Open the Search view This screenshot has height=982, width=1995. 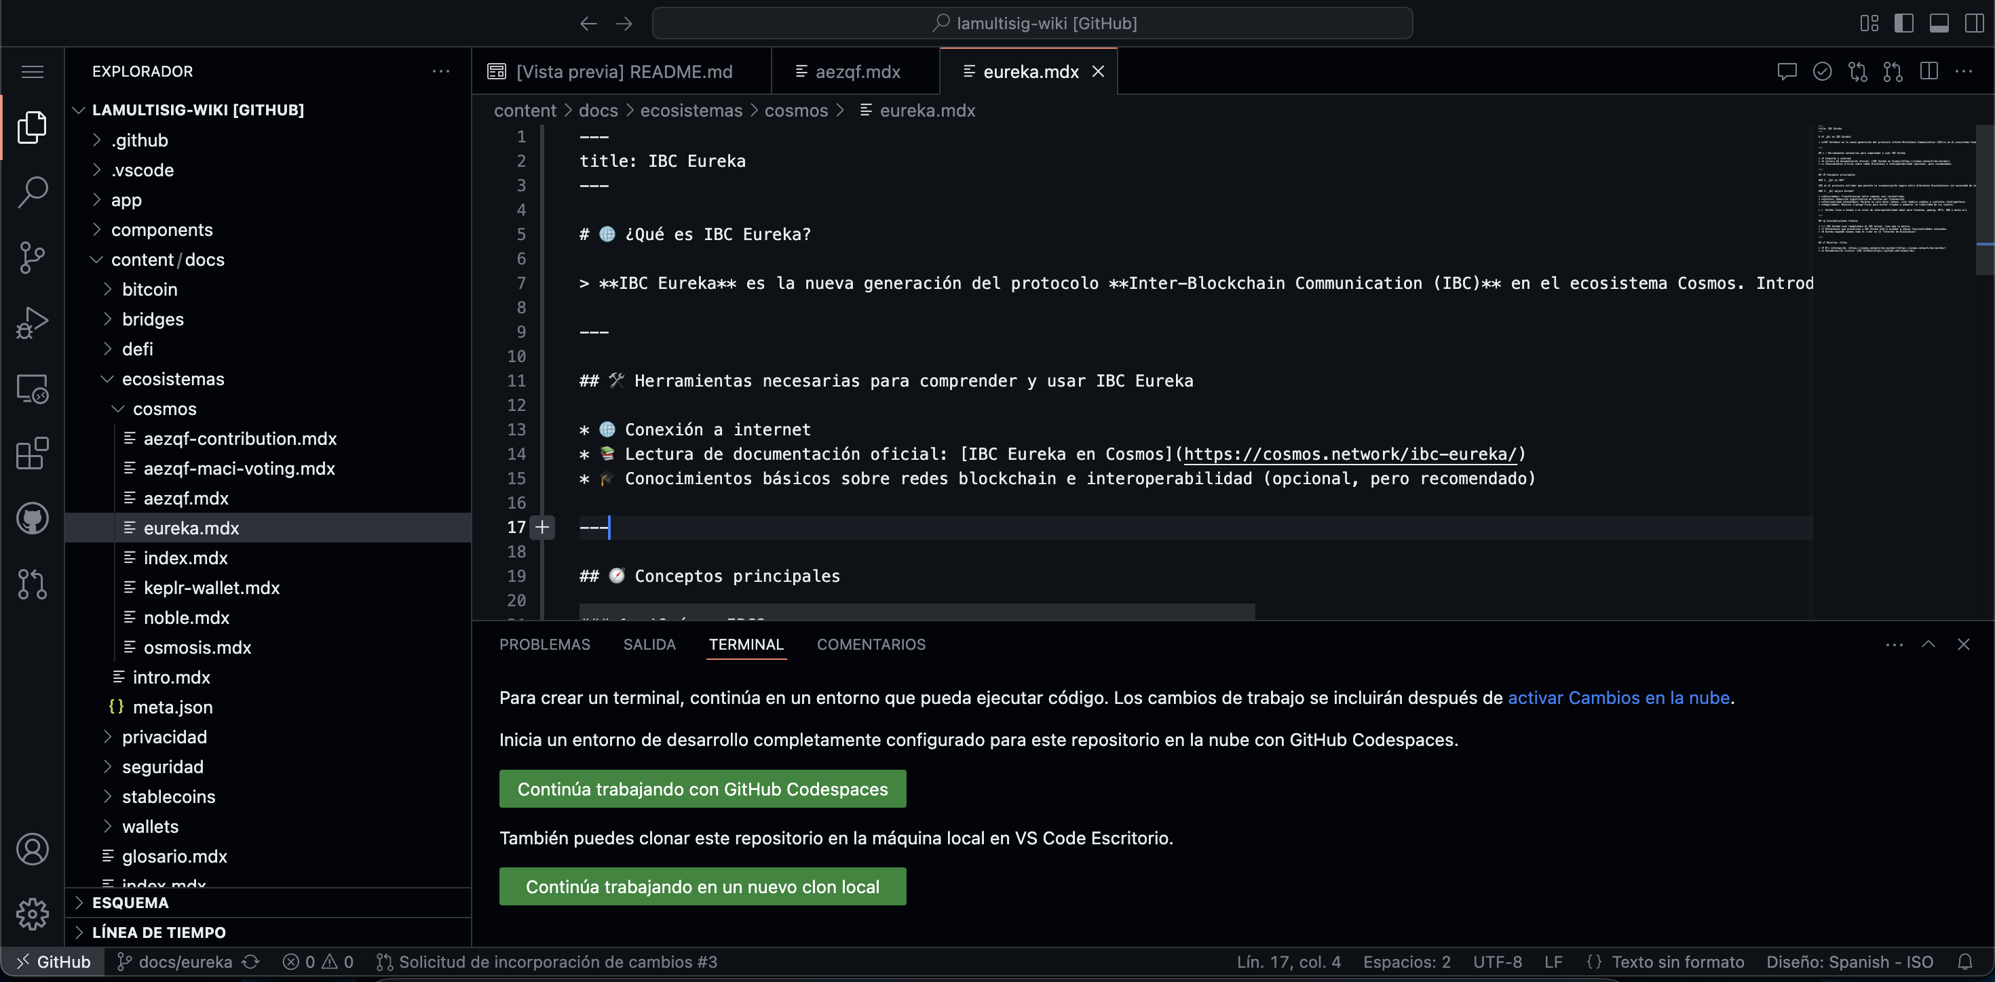coord(32,192)
